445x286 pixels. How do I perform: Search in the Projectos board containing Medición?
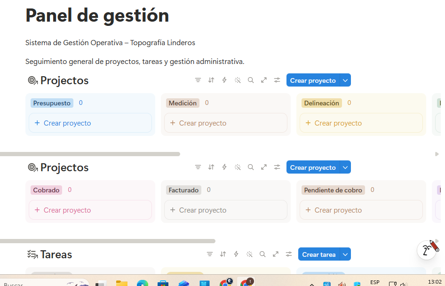click(x=251, y=80)
